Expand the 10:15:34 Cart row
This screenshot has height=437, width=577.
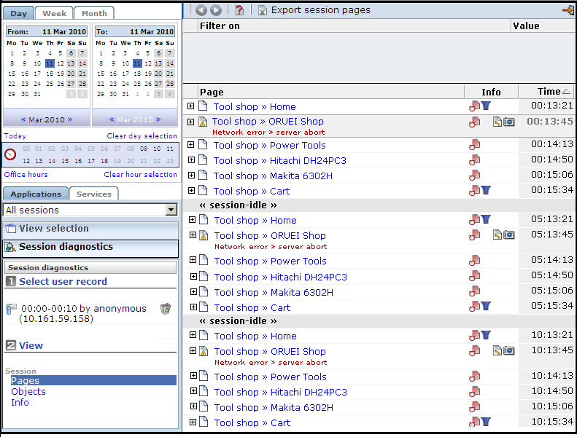(x=193, y=422)
